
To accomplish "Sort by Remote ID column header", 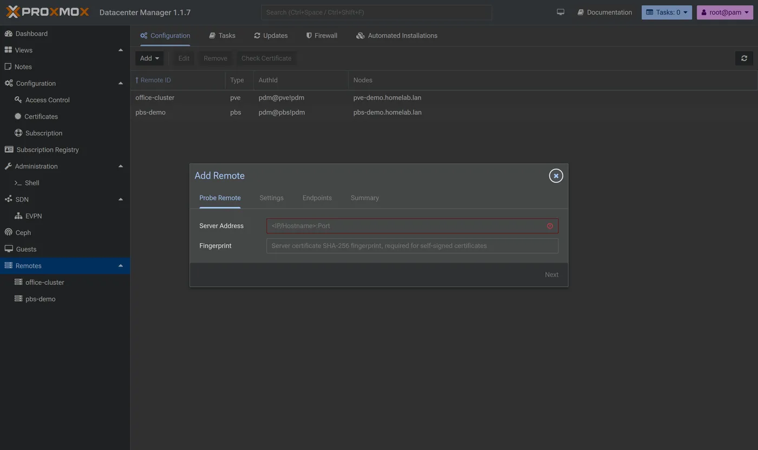I will click(178, 80).
